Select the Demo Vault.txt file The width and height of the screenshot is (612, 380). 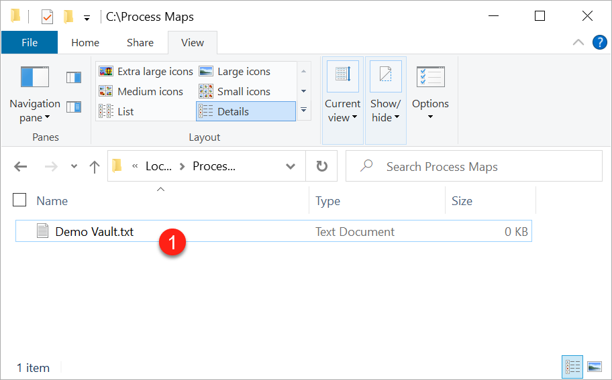coord(94,232)
